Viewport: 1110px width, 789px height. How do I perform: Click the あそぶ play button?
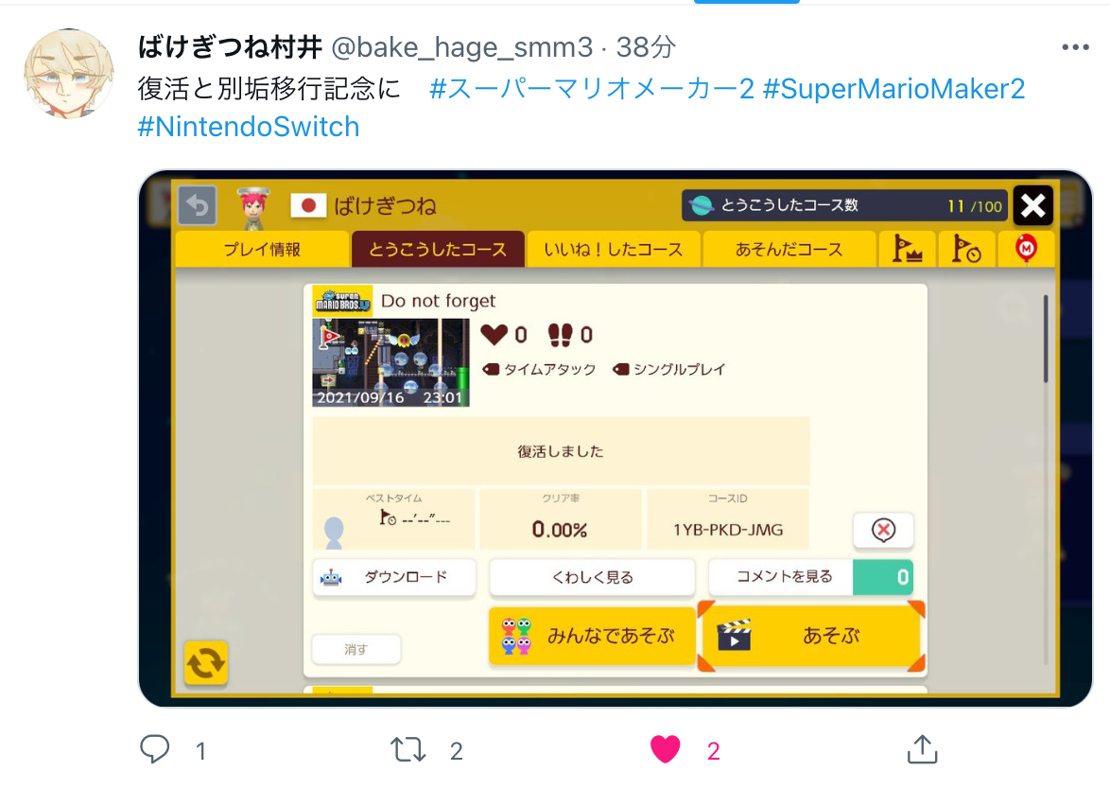coord(812,636)
